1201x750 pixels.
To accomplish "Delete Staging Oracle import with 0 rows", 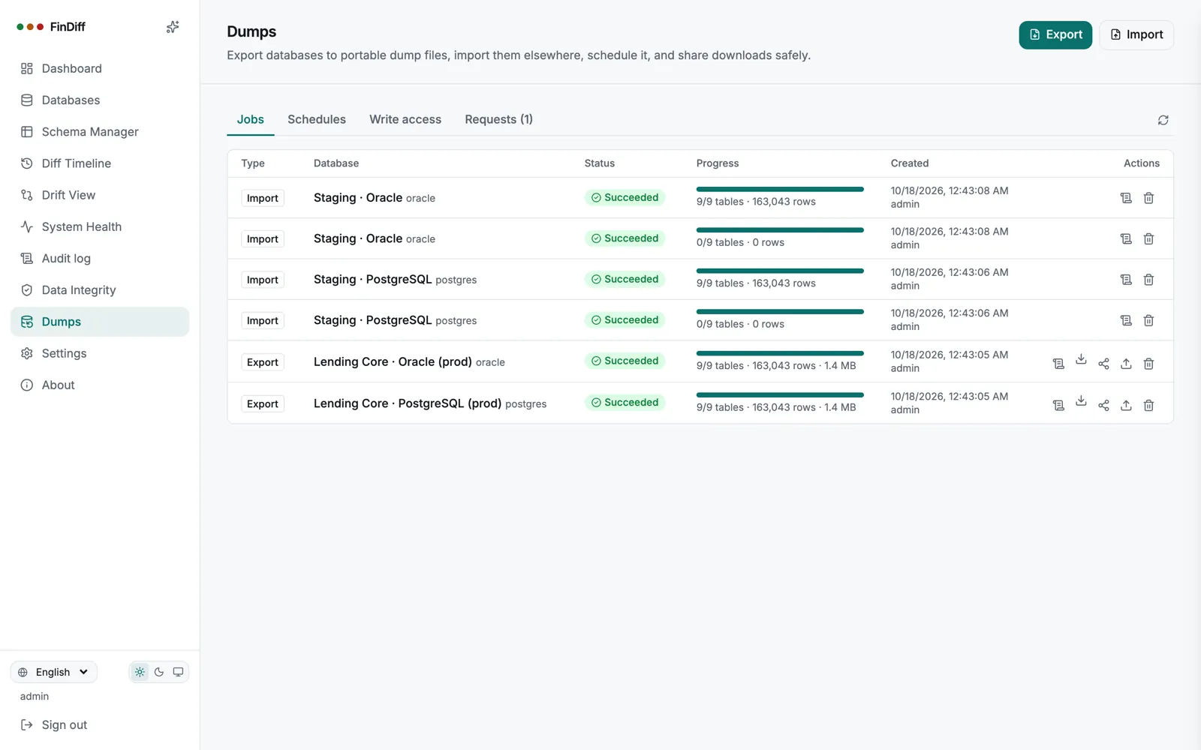I will pos(1148,238).
